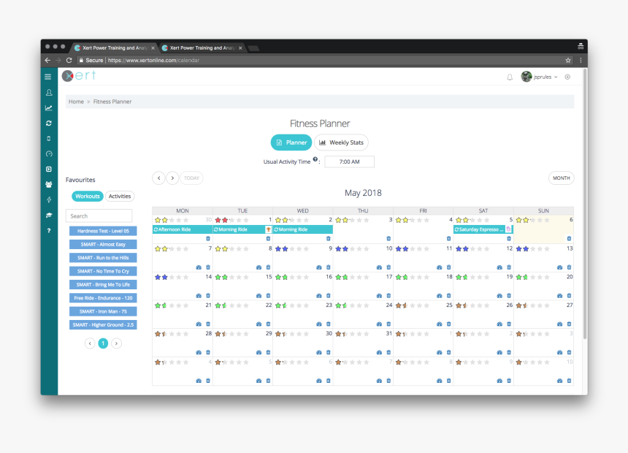Switch to Activities favourites toggle
Image resolution: width=628 pixels, height=453 pixels.
click(x=120, y=196)
